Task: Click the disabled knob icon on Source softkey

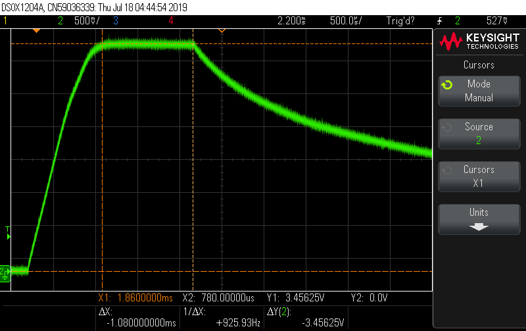Action: coord(447,128)
